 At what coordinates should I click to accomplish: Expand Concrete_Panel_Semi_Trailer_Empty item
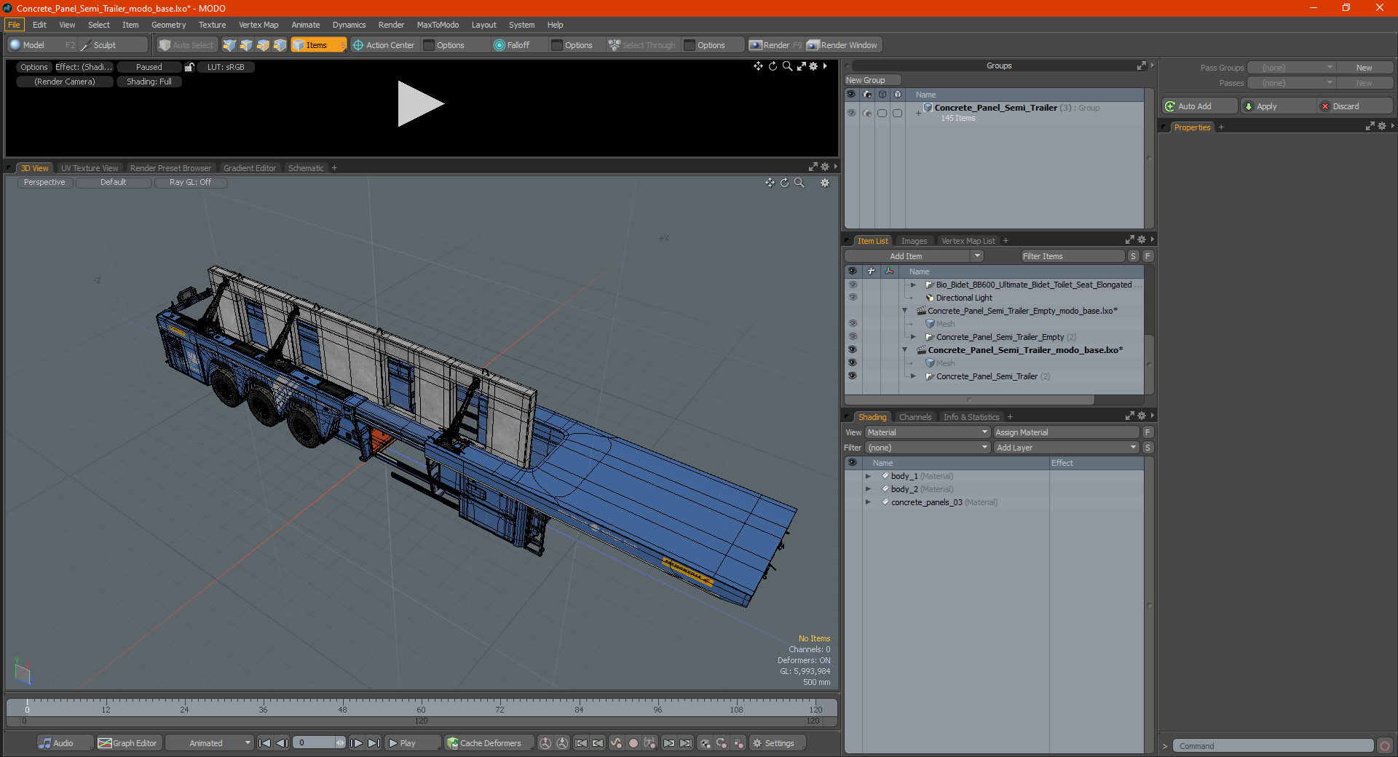(x=913, y=337)
